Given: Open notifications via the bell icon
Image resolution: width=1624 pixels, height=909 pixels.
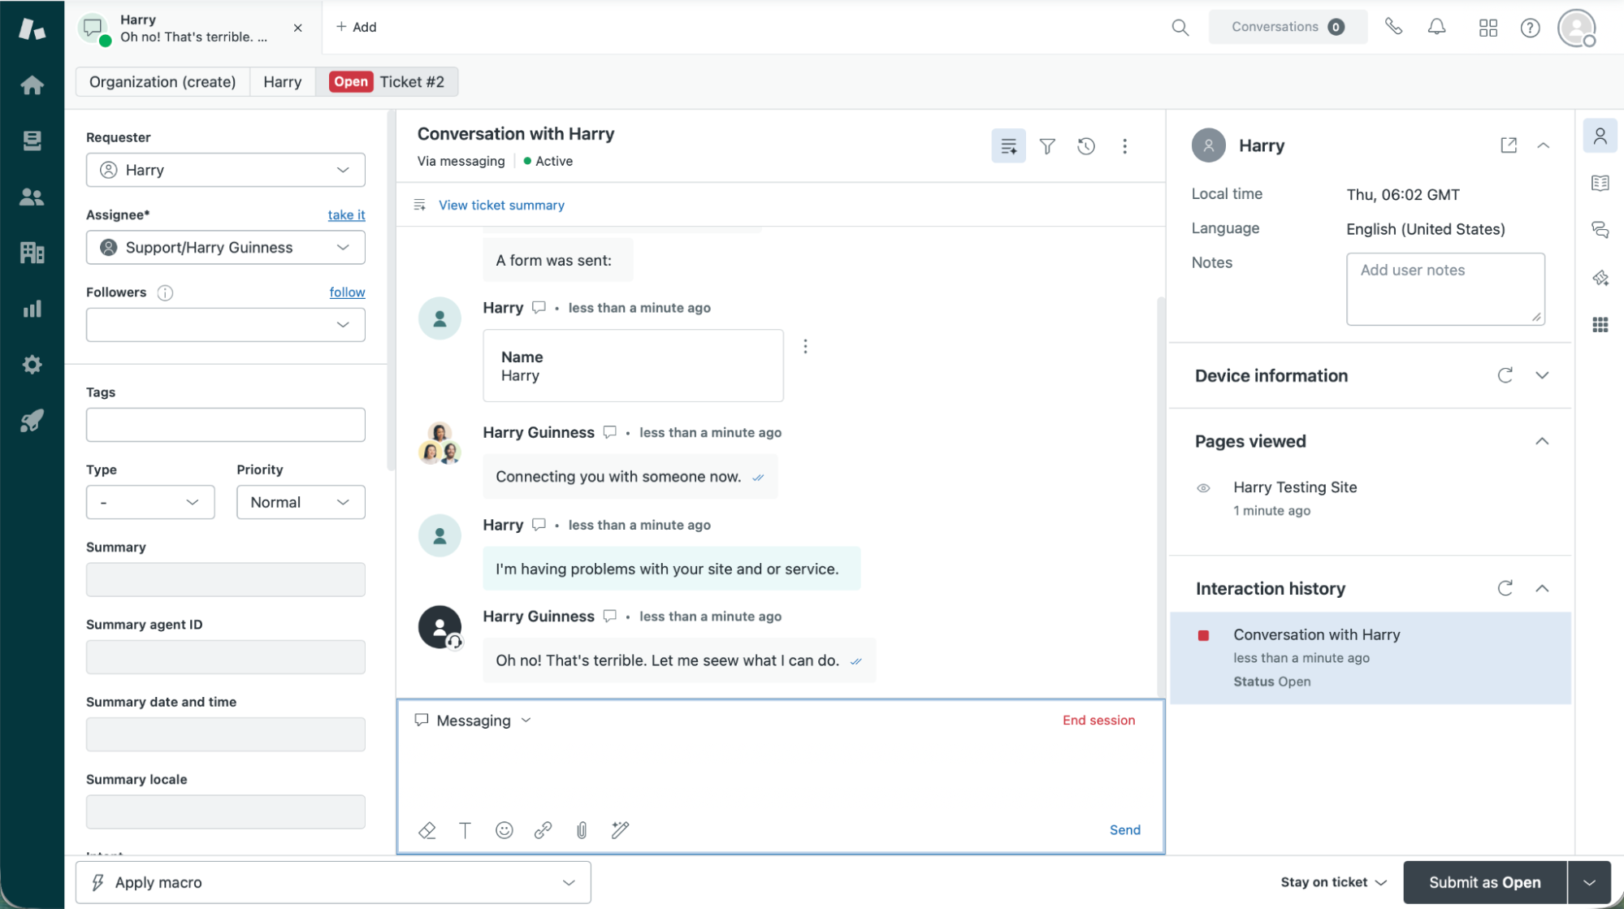Looking at the screenshot, I should (1436, 27).
